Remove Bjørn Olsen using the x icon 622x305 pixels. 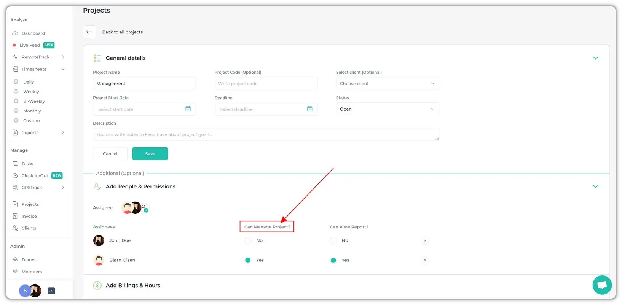click(x=425, y=260)
